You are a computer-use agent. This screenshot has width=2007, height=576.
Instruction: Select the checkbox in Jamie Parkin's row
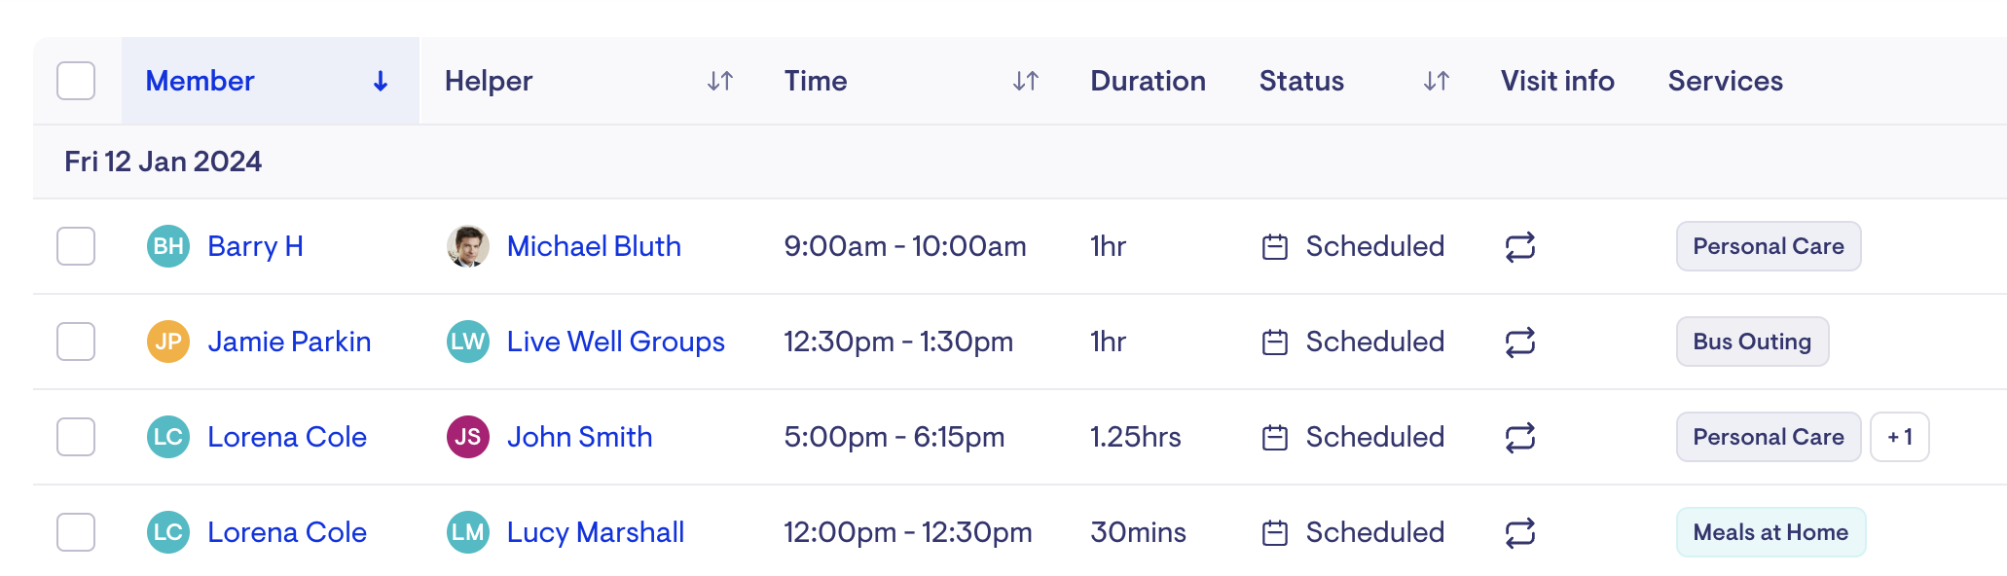[x=76, y=342]
